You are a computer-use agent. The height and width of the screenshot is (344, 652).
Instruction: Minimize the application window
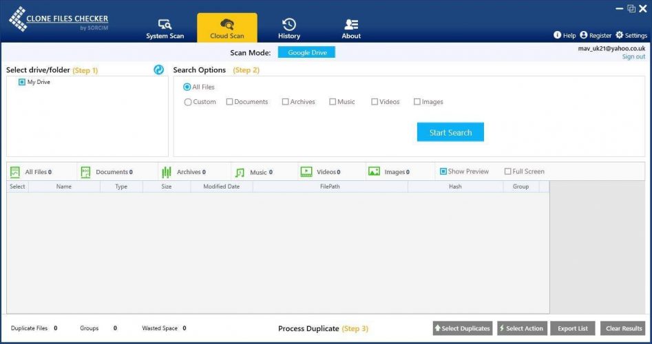[620, 8]
